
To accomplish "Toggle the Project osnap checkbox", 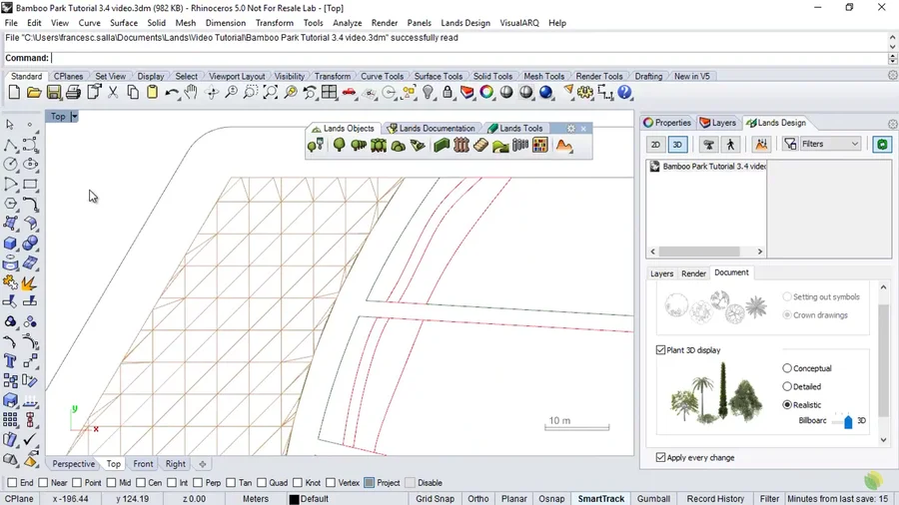I will tap(370, 483).
